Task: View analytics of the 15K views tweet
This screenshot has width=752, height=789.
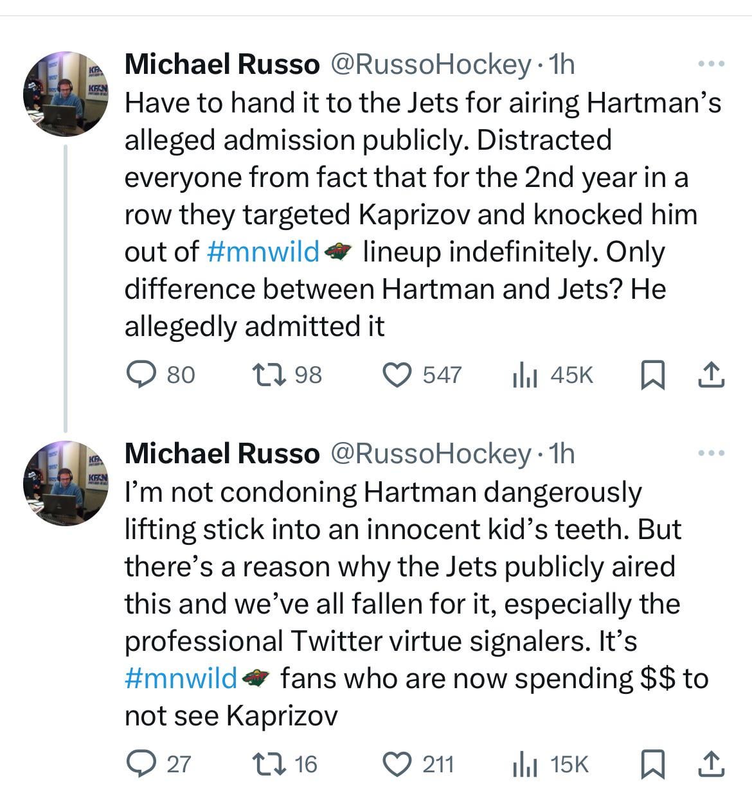Action: click(x=524, y=764)
